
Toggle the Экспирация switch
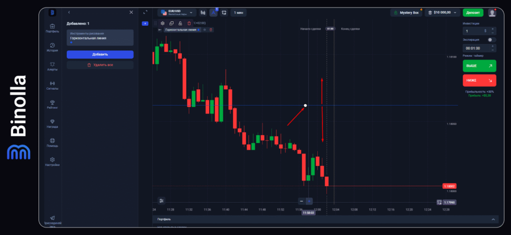492,39
